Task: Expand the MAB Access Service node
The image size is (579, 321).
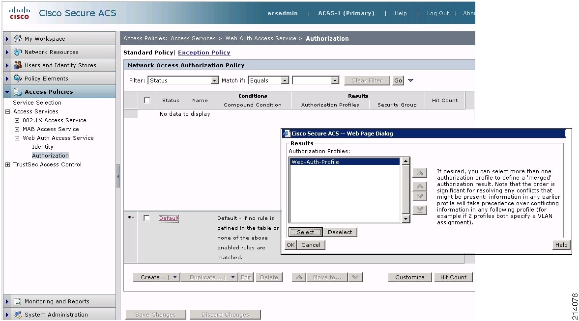Action: (17, 129)
